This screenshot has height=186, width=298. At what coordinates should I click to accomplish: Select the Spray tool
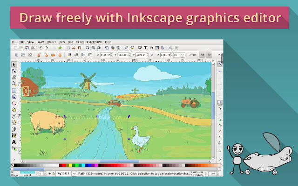point(14,148)
